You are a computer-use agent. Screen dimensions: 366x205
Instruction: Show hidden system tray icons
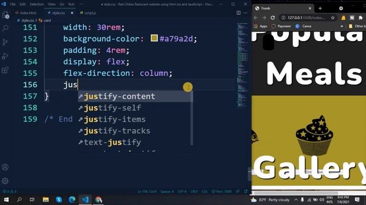[x=296, y=200]
